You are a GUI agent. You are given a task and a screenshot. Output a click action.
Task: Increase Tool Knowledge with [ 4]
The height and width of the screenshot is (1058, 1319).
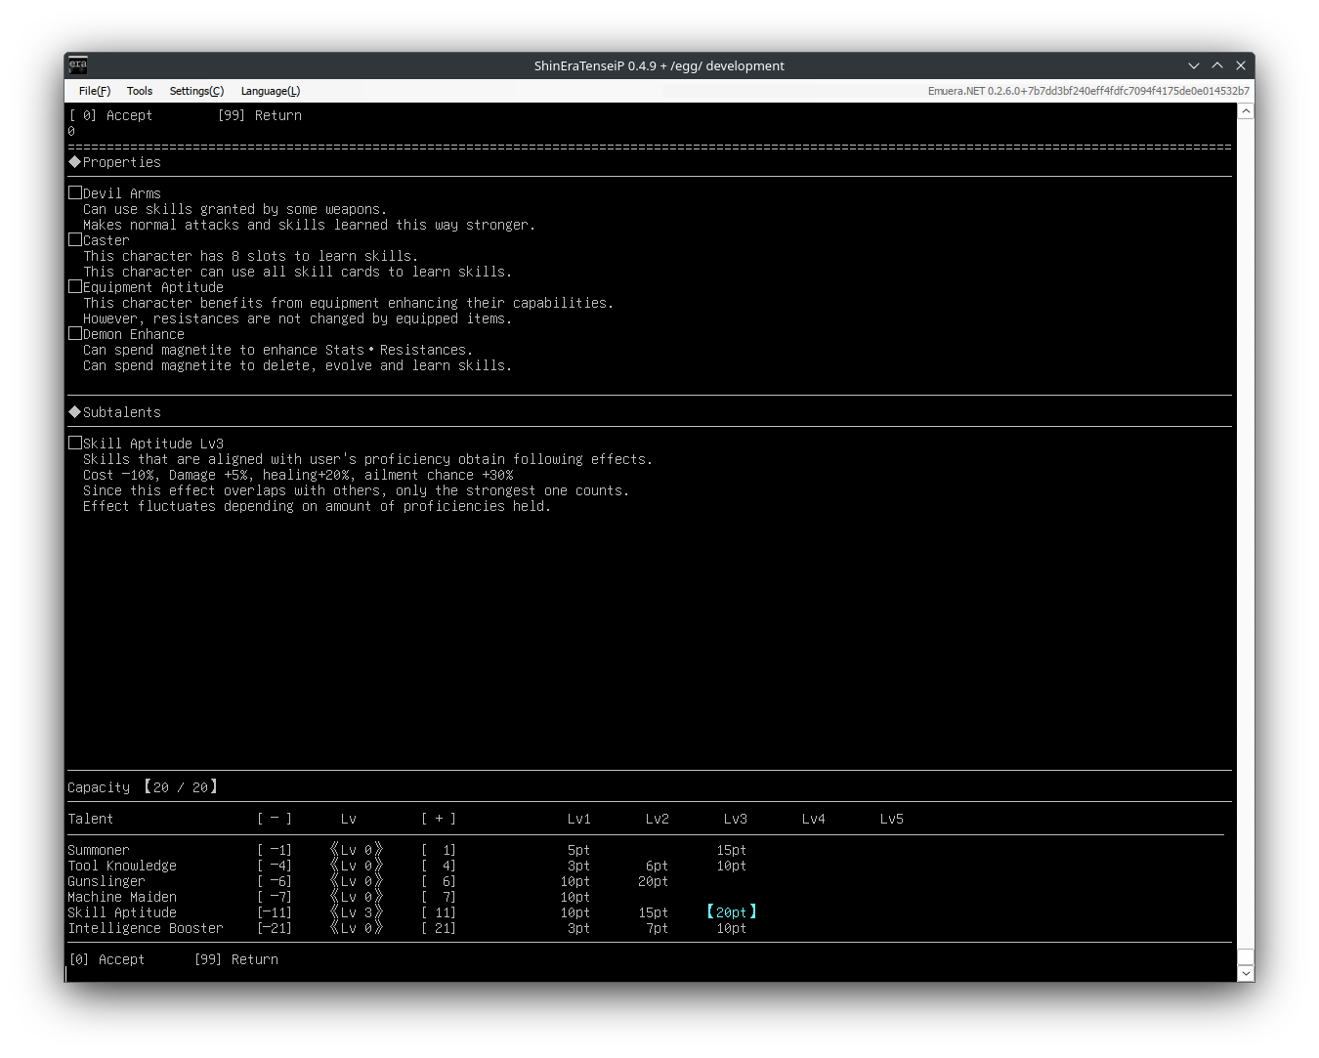439,866
